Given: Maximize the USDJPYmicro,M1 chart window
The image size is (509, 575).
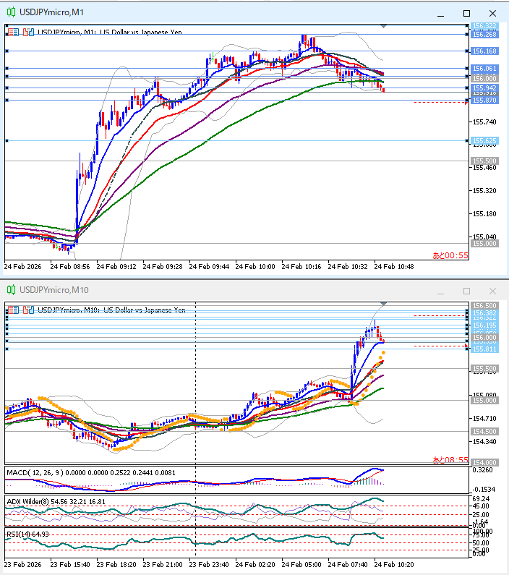Looking at the screenshot, I should (466, 13).
